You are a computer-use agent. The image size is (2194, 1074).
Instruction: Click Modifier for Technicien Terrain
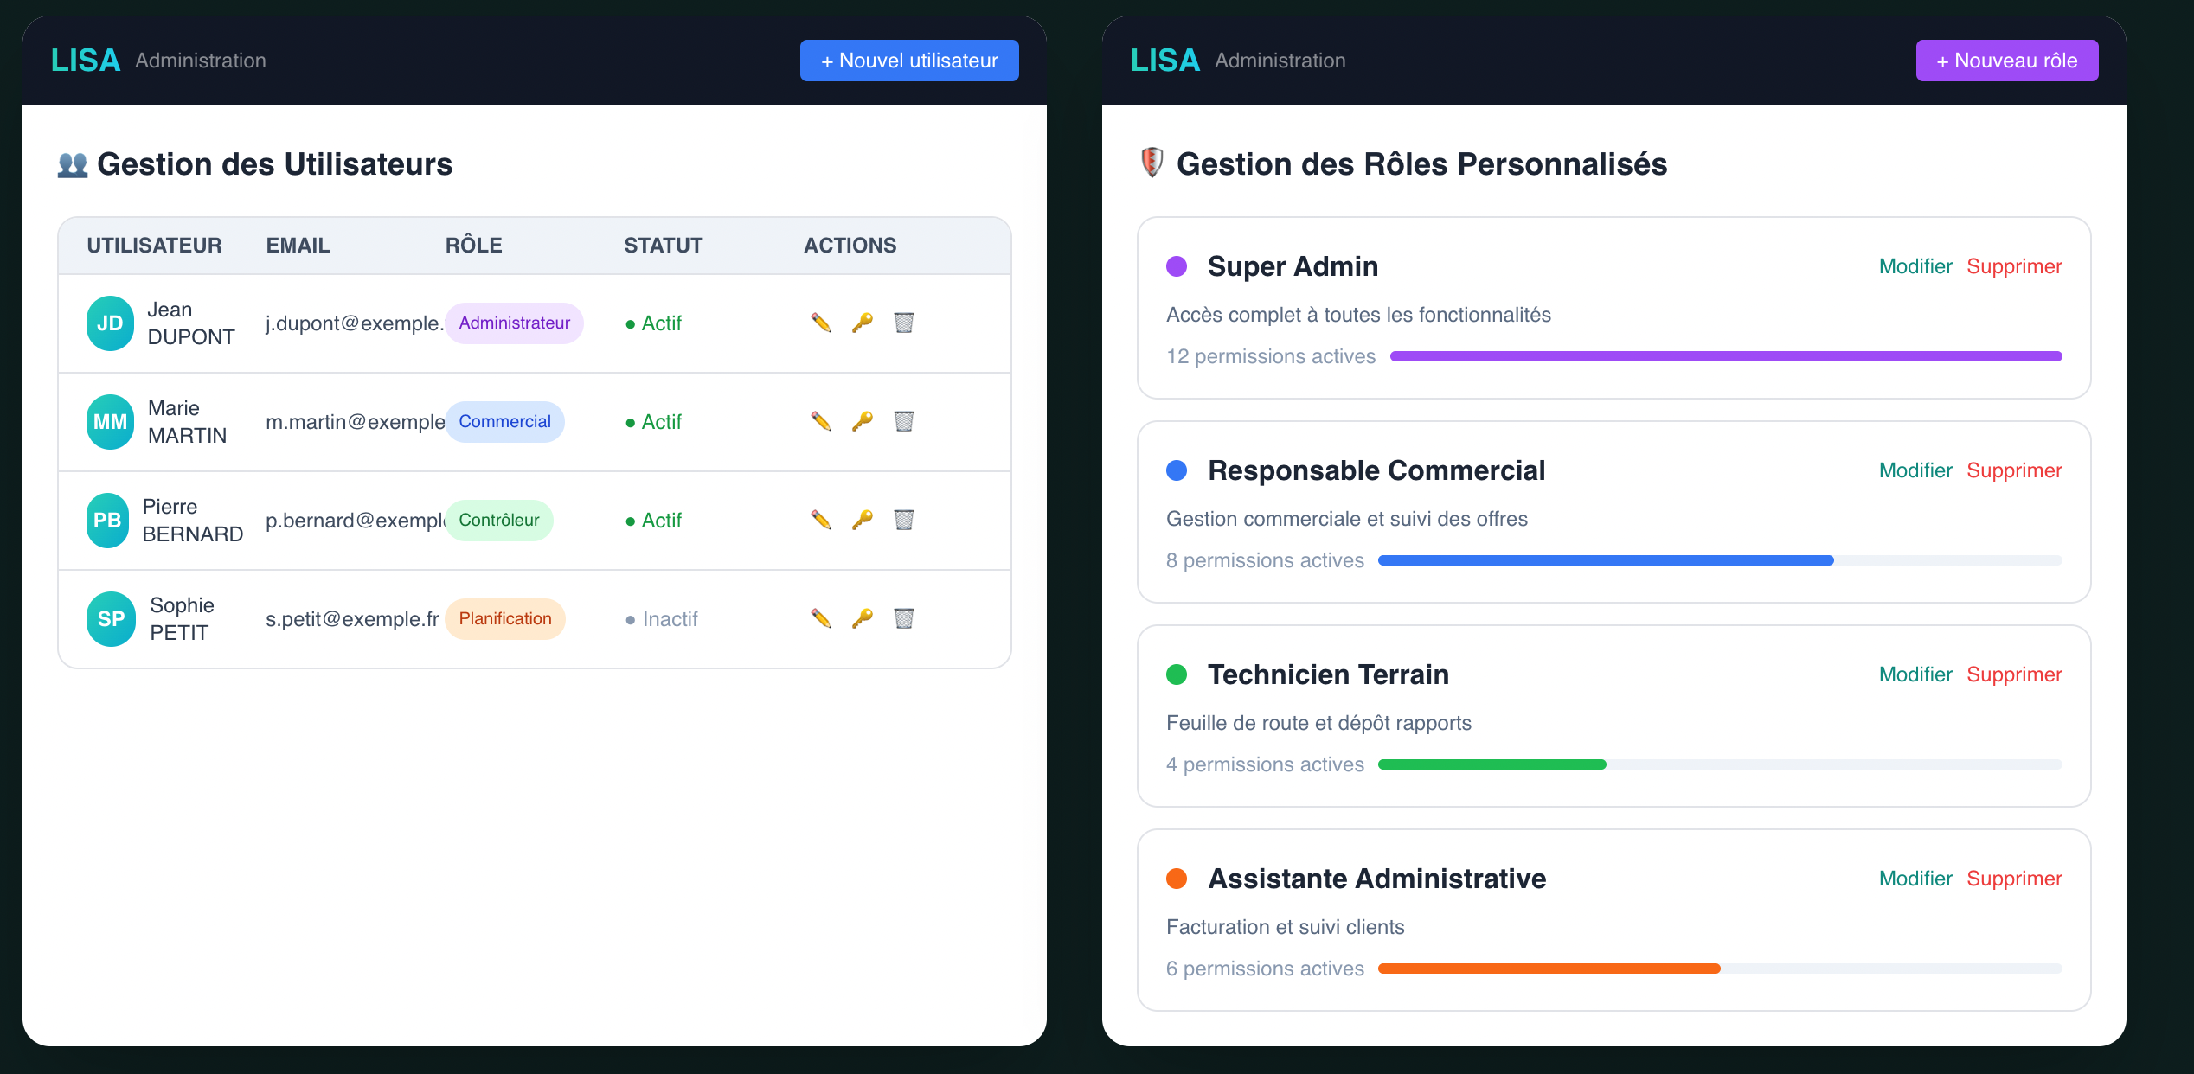tap(1915, 674)
